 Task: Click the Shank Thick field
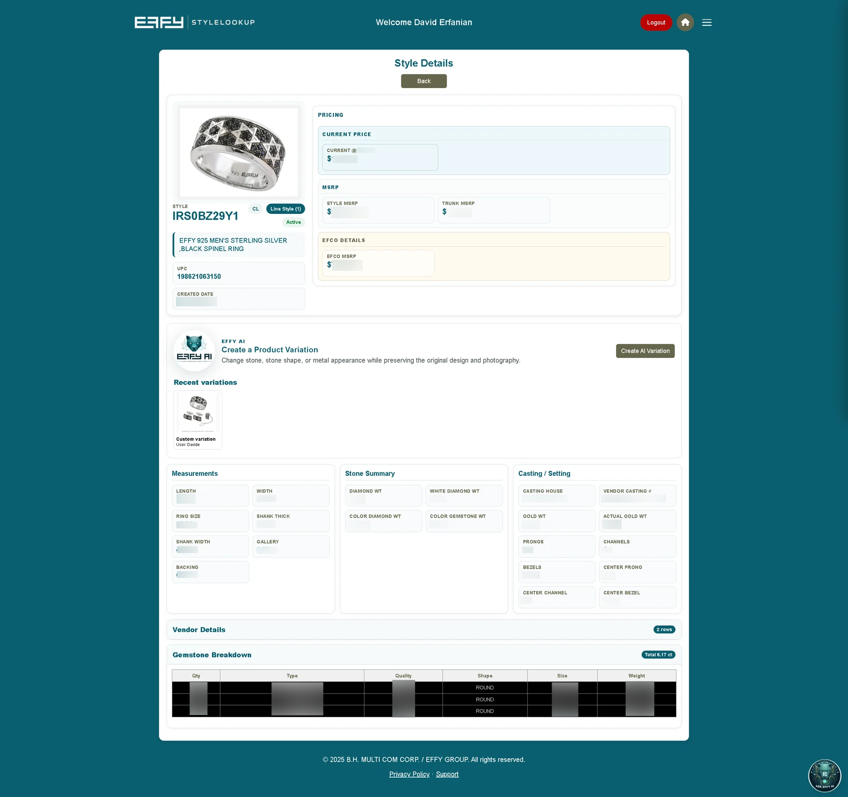[291, 521]
